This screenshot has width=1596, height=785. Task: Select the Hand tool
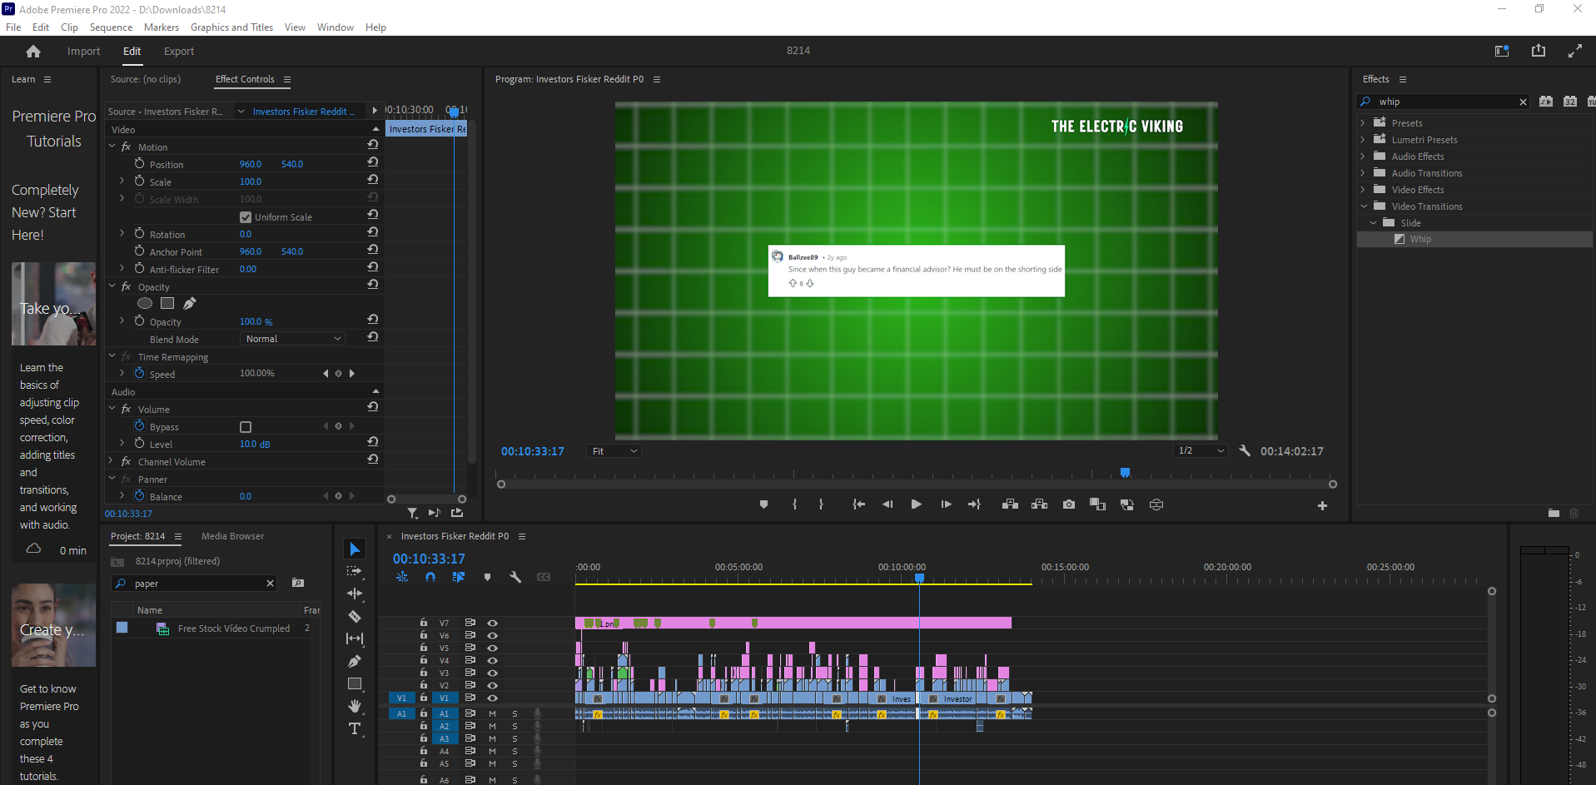click(355, 706)
